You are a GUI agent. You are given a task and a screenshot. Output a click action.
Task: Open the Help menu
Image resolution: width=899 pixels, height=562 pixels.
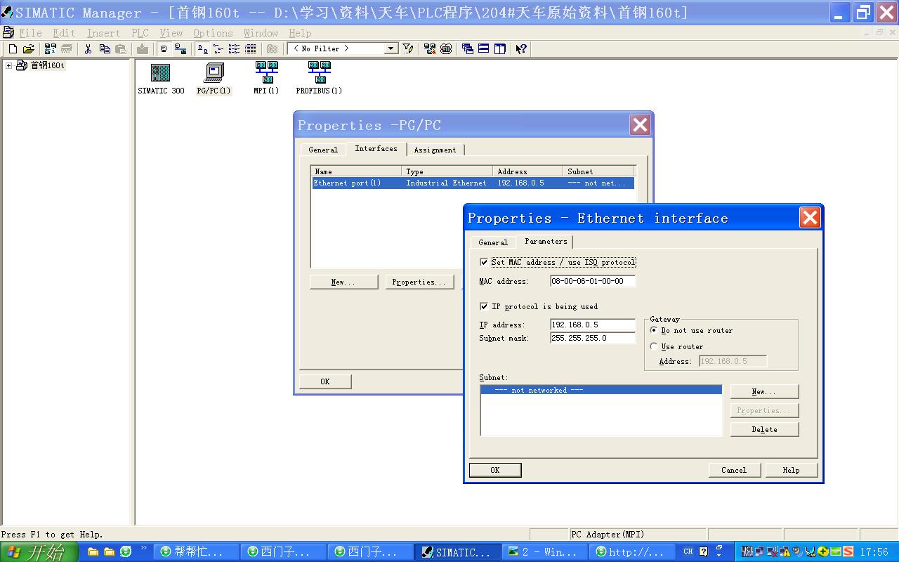pyautogui.click(x=300, y=33)
